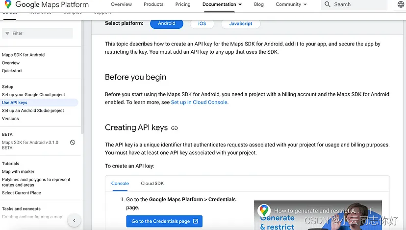This screenshot has height=230, width=406.
Task: Click into the Search field
Action: [354, 4]
